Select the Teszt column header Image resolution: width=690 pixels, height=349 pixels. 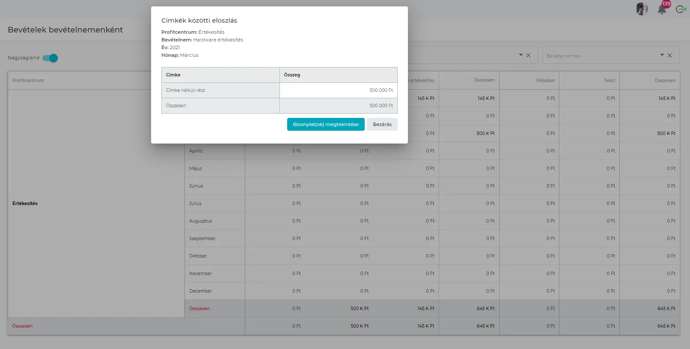(609, 80)
